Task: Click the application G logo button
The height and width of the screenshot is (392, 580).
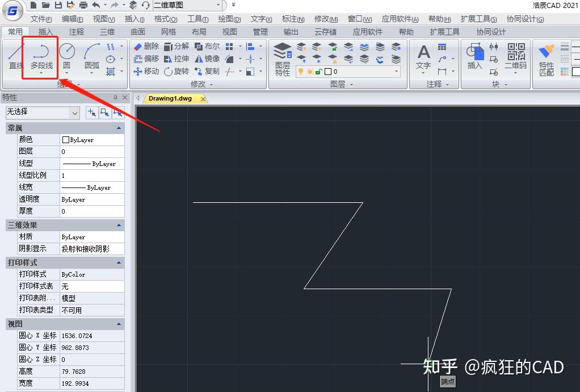Action: 12,11
